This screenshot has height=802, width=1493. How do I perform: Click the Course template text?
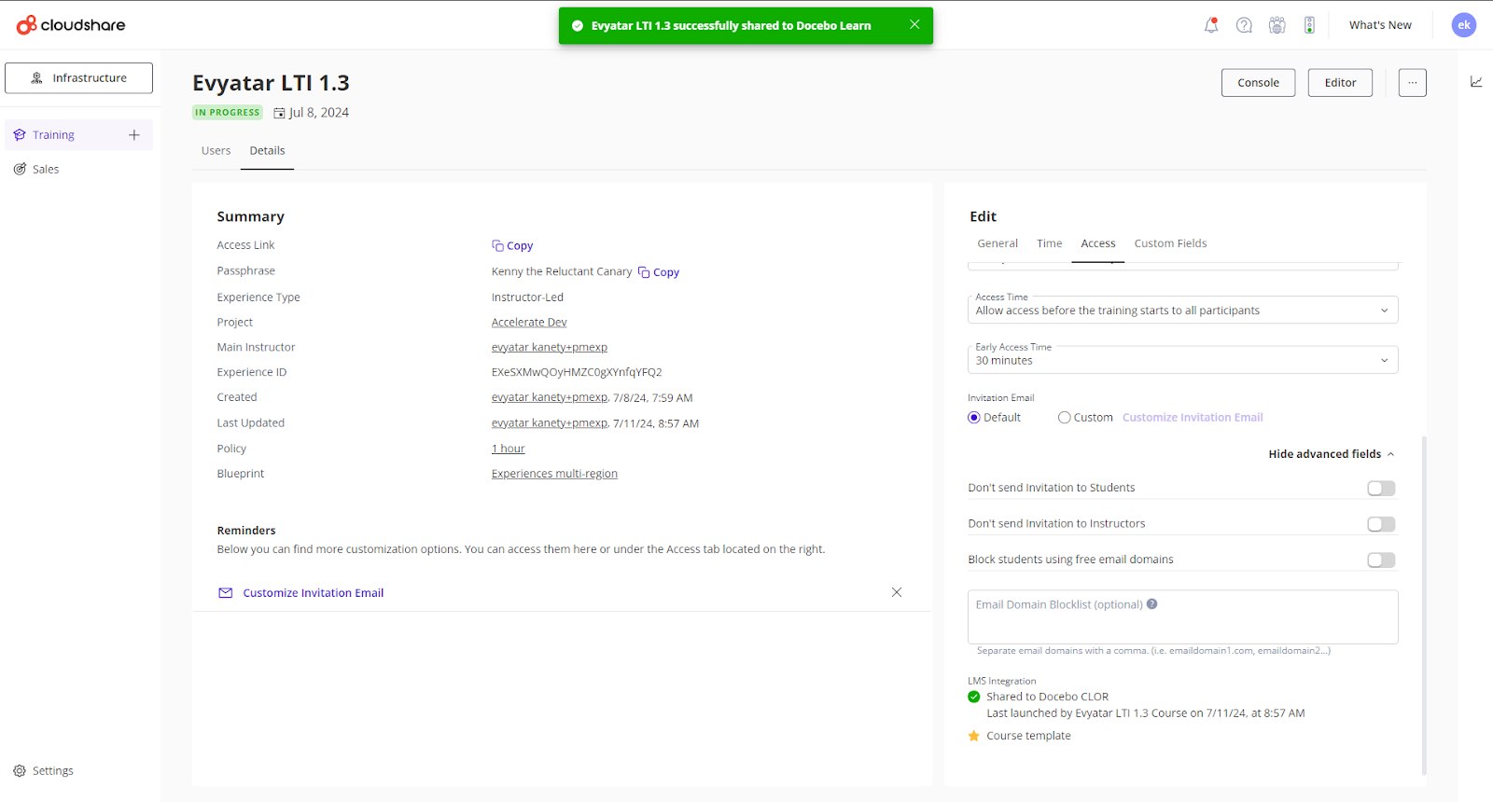1028,737
